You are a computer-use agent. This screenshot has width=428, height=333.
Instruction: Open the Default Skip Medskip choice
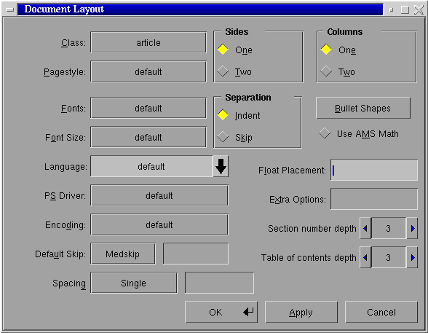pos(123,254)
